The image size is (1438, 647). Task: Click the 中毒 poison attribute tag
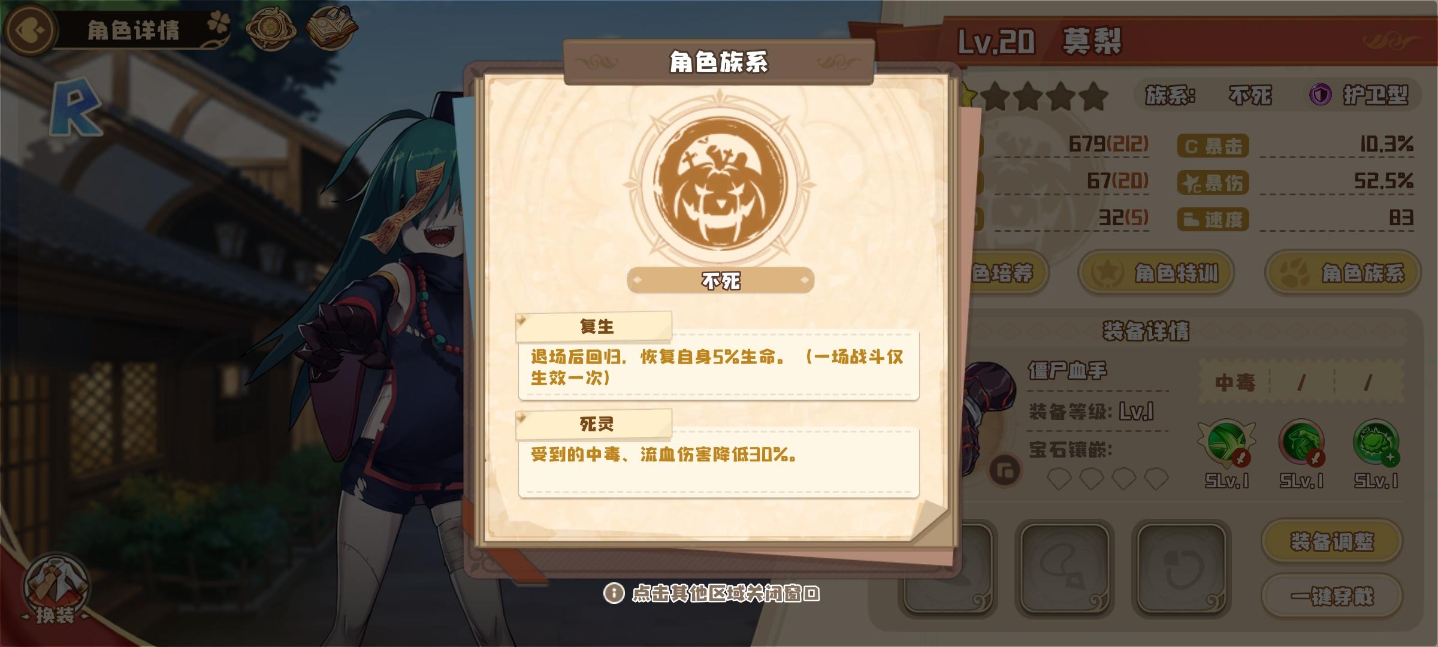[x=1234, y=383]
